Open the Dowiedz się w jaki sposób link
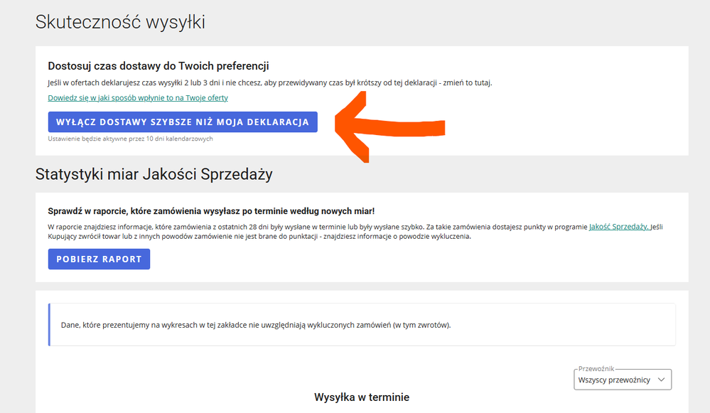The width and height of the screenshot is (710, 413). [138, 98]
